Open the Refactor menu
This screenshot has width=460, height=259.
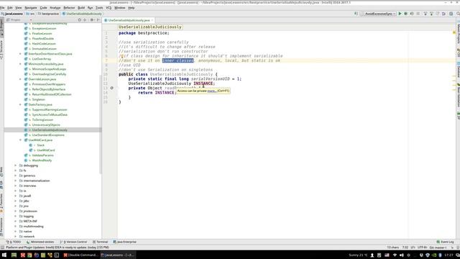click(69, 8)
